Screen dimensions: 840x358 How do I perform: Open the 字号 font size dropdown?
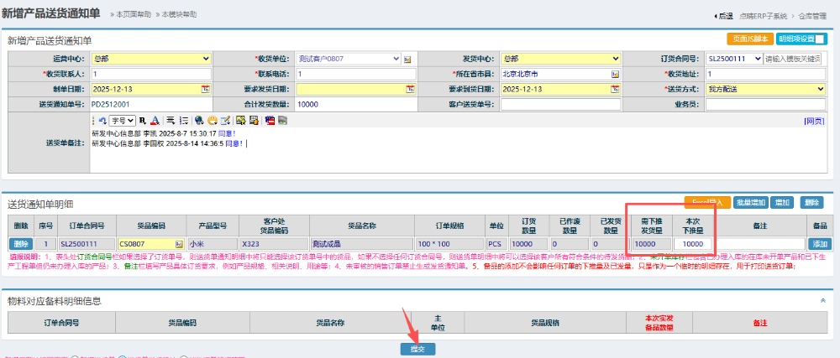123,121
